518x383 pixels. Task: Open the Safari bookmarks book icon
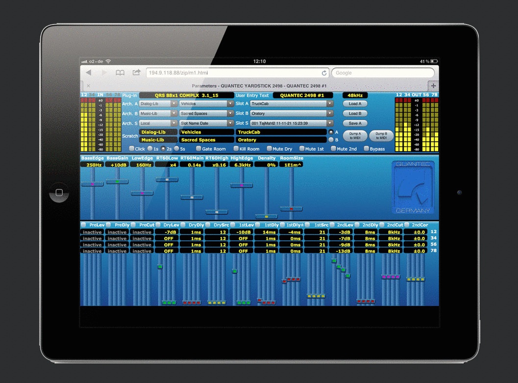120,73
